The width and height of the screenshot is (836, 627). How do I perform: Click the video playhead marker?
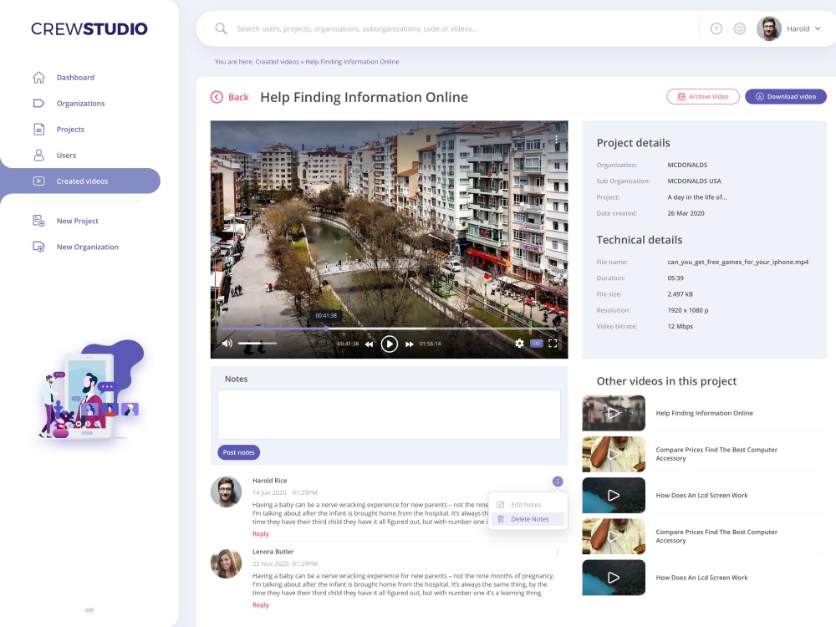(x=326, y=329)
